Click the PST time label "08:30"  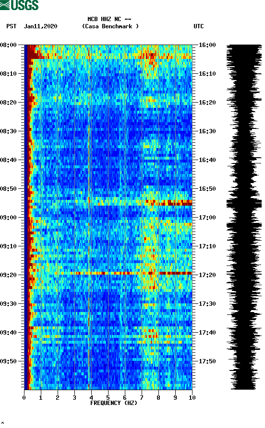(8, 131)
